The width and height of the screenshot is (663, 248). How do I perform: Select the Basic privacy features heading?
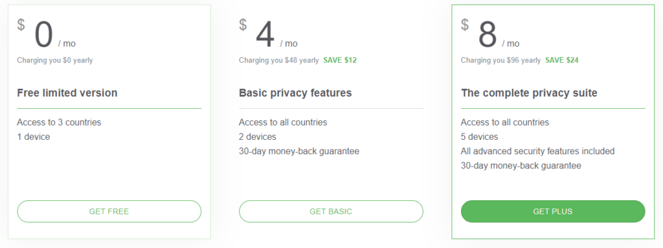tap(295, 93)
